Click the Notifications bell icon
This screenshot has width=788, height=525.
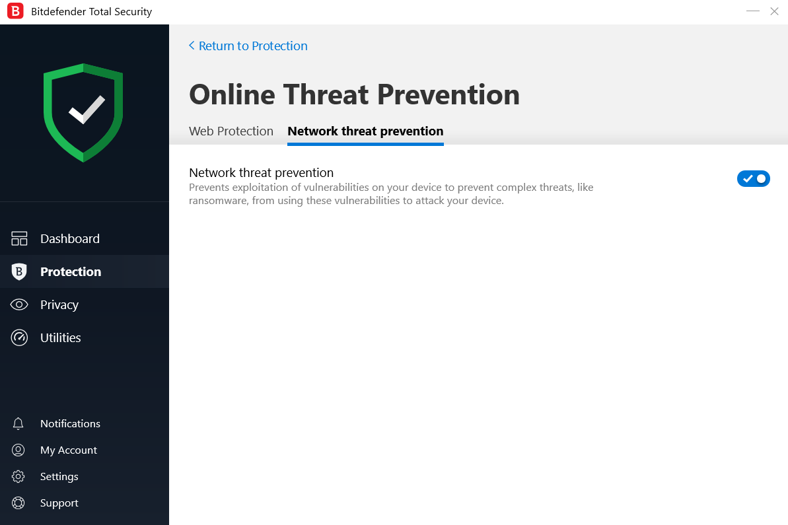coord(18,423)
